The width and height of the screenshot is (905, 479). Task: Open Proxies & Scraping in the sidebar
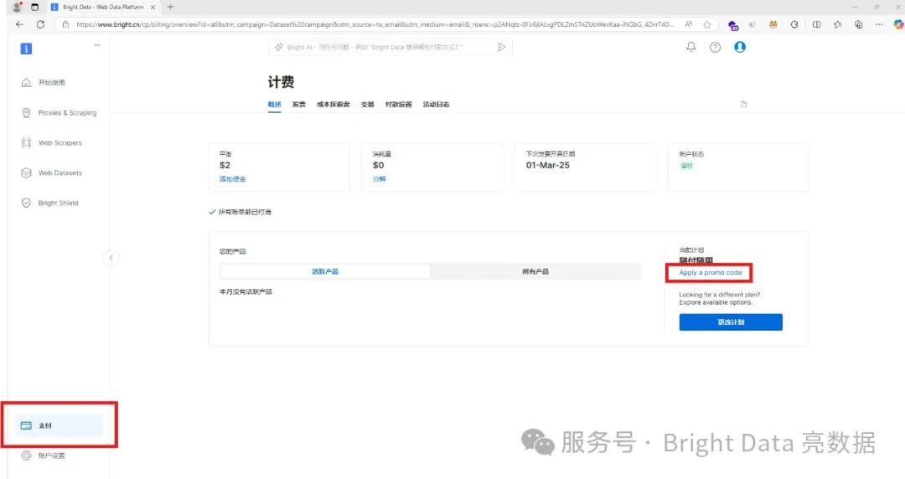coord(59,113)
